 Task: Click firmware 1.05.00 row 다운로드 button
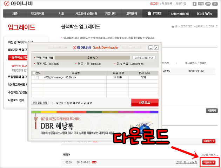pyautogui.click(x=209, y=162)
